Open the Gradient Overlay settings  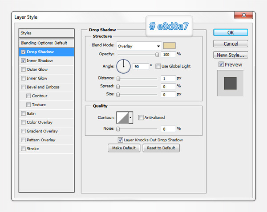(x=42, y=131)
